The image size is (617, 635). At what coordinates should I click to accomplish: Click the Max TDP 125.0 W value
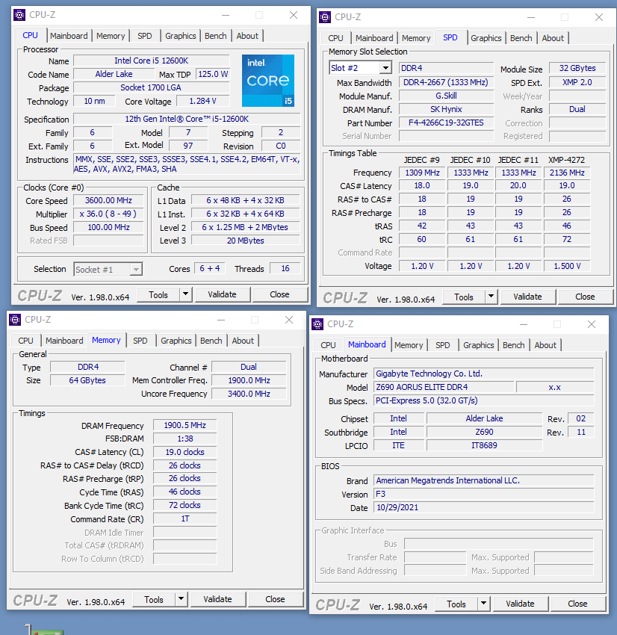pos(213,74)
